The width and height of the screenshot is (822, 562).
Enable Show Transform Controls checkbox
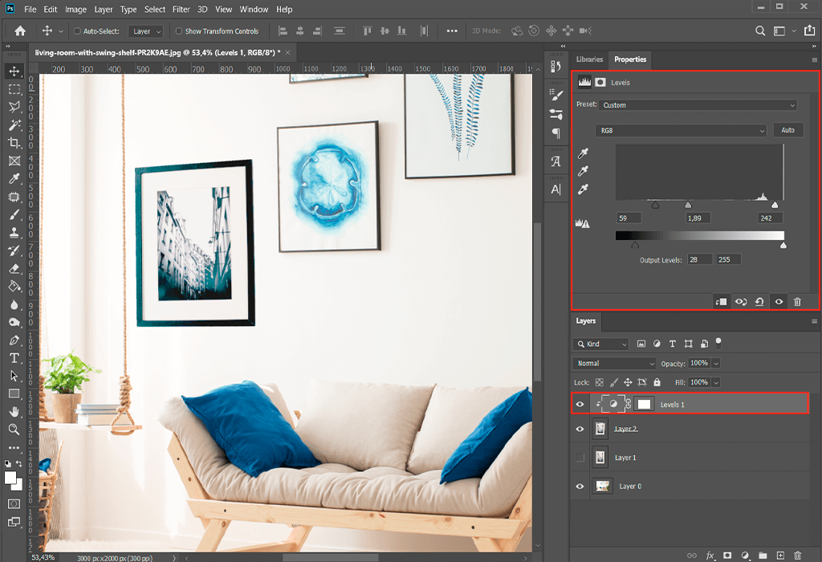pyautogui.click(x=179, y=31)
